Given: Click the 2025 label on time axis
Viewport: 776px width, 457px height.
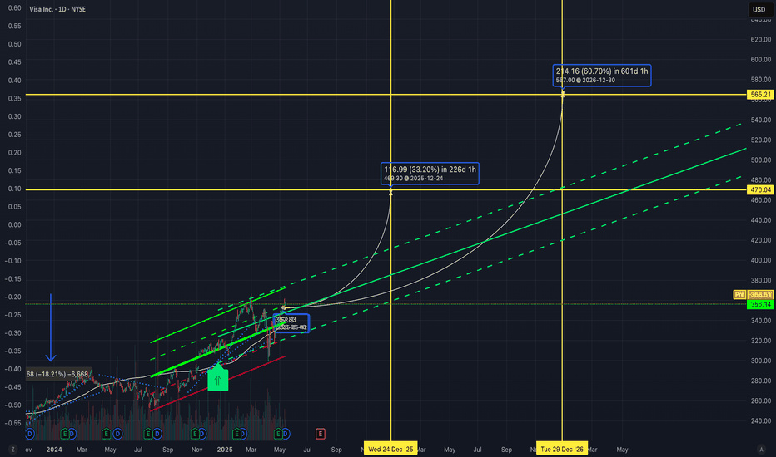Looking at the screenshot, I should point(225,449).
